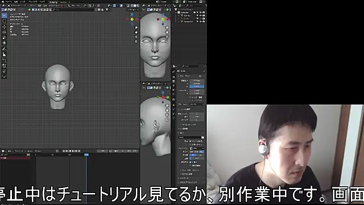Open the Window menu
Screen dimensions: 364x205
[33, 2]
